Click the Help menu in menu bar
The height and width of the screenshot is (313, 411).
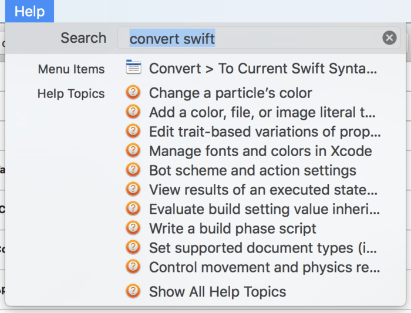pyautogui.click(x=29, y=11)
